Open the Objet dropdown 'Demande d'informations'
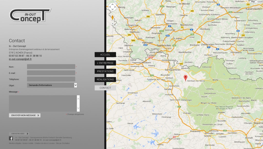Screen dimensions: 263x149 pos(52,85)
